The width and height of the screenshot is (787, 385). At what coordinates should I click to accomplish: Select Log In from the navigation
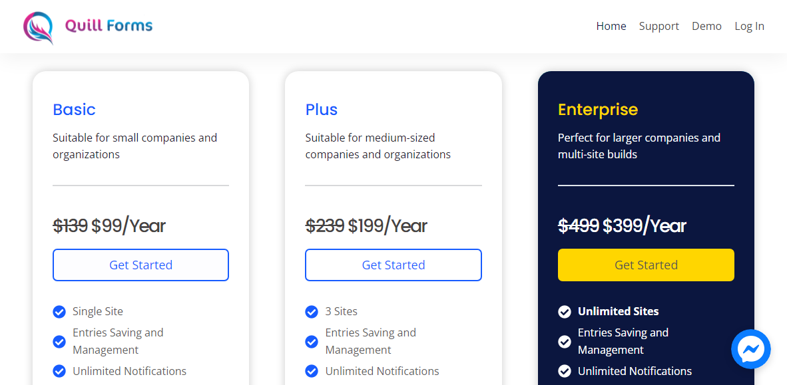point(749,26)
